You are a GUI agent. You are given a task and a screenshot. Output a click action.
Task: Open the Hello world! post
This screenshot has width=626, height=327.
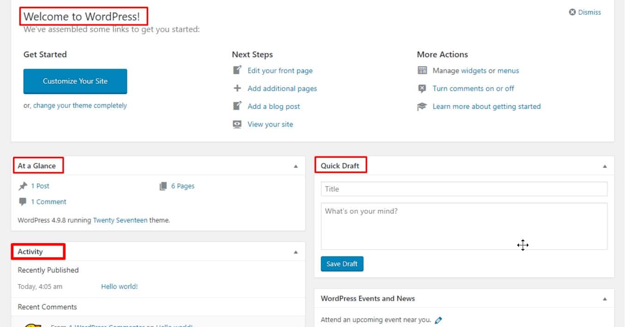[119, 286]
